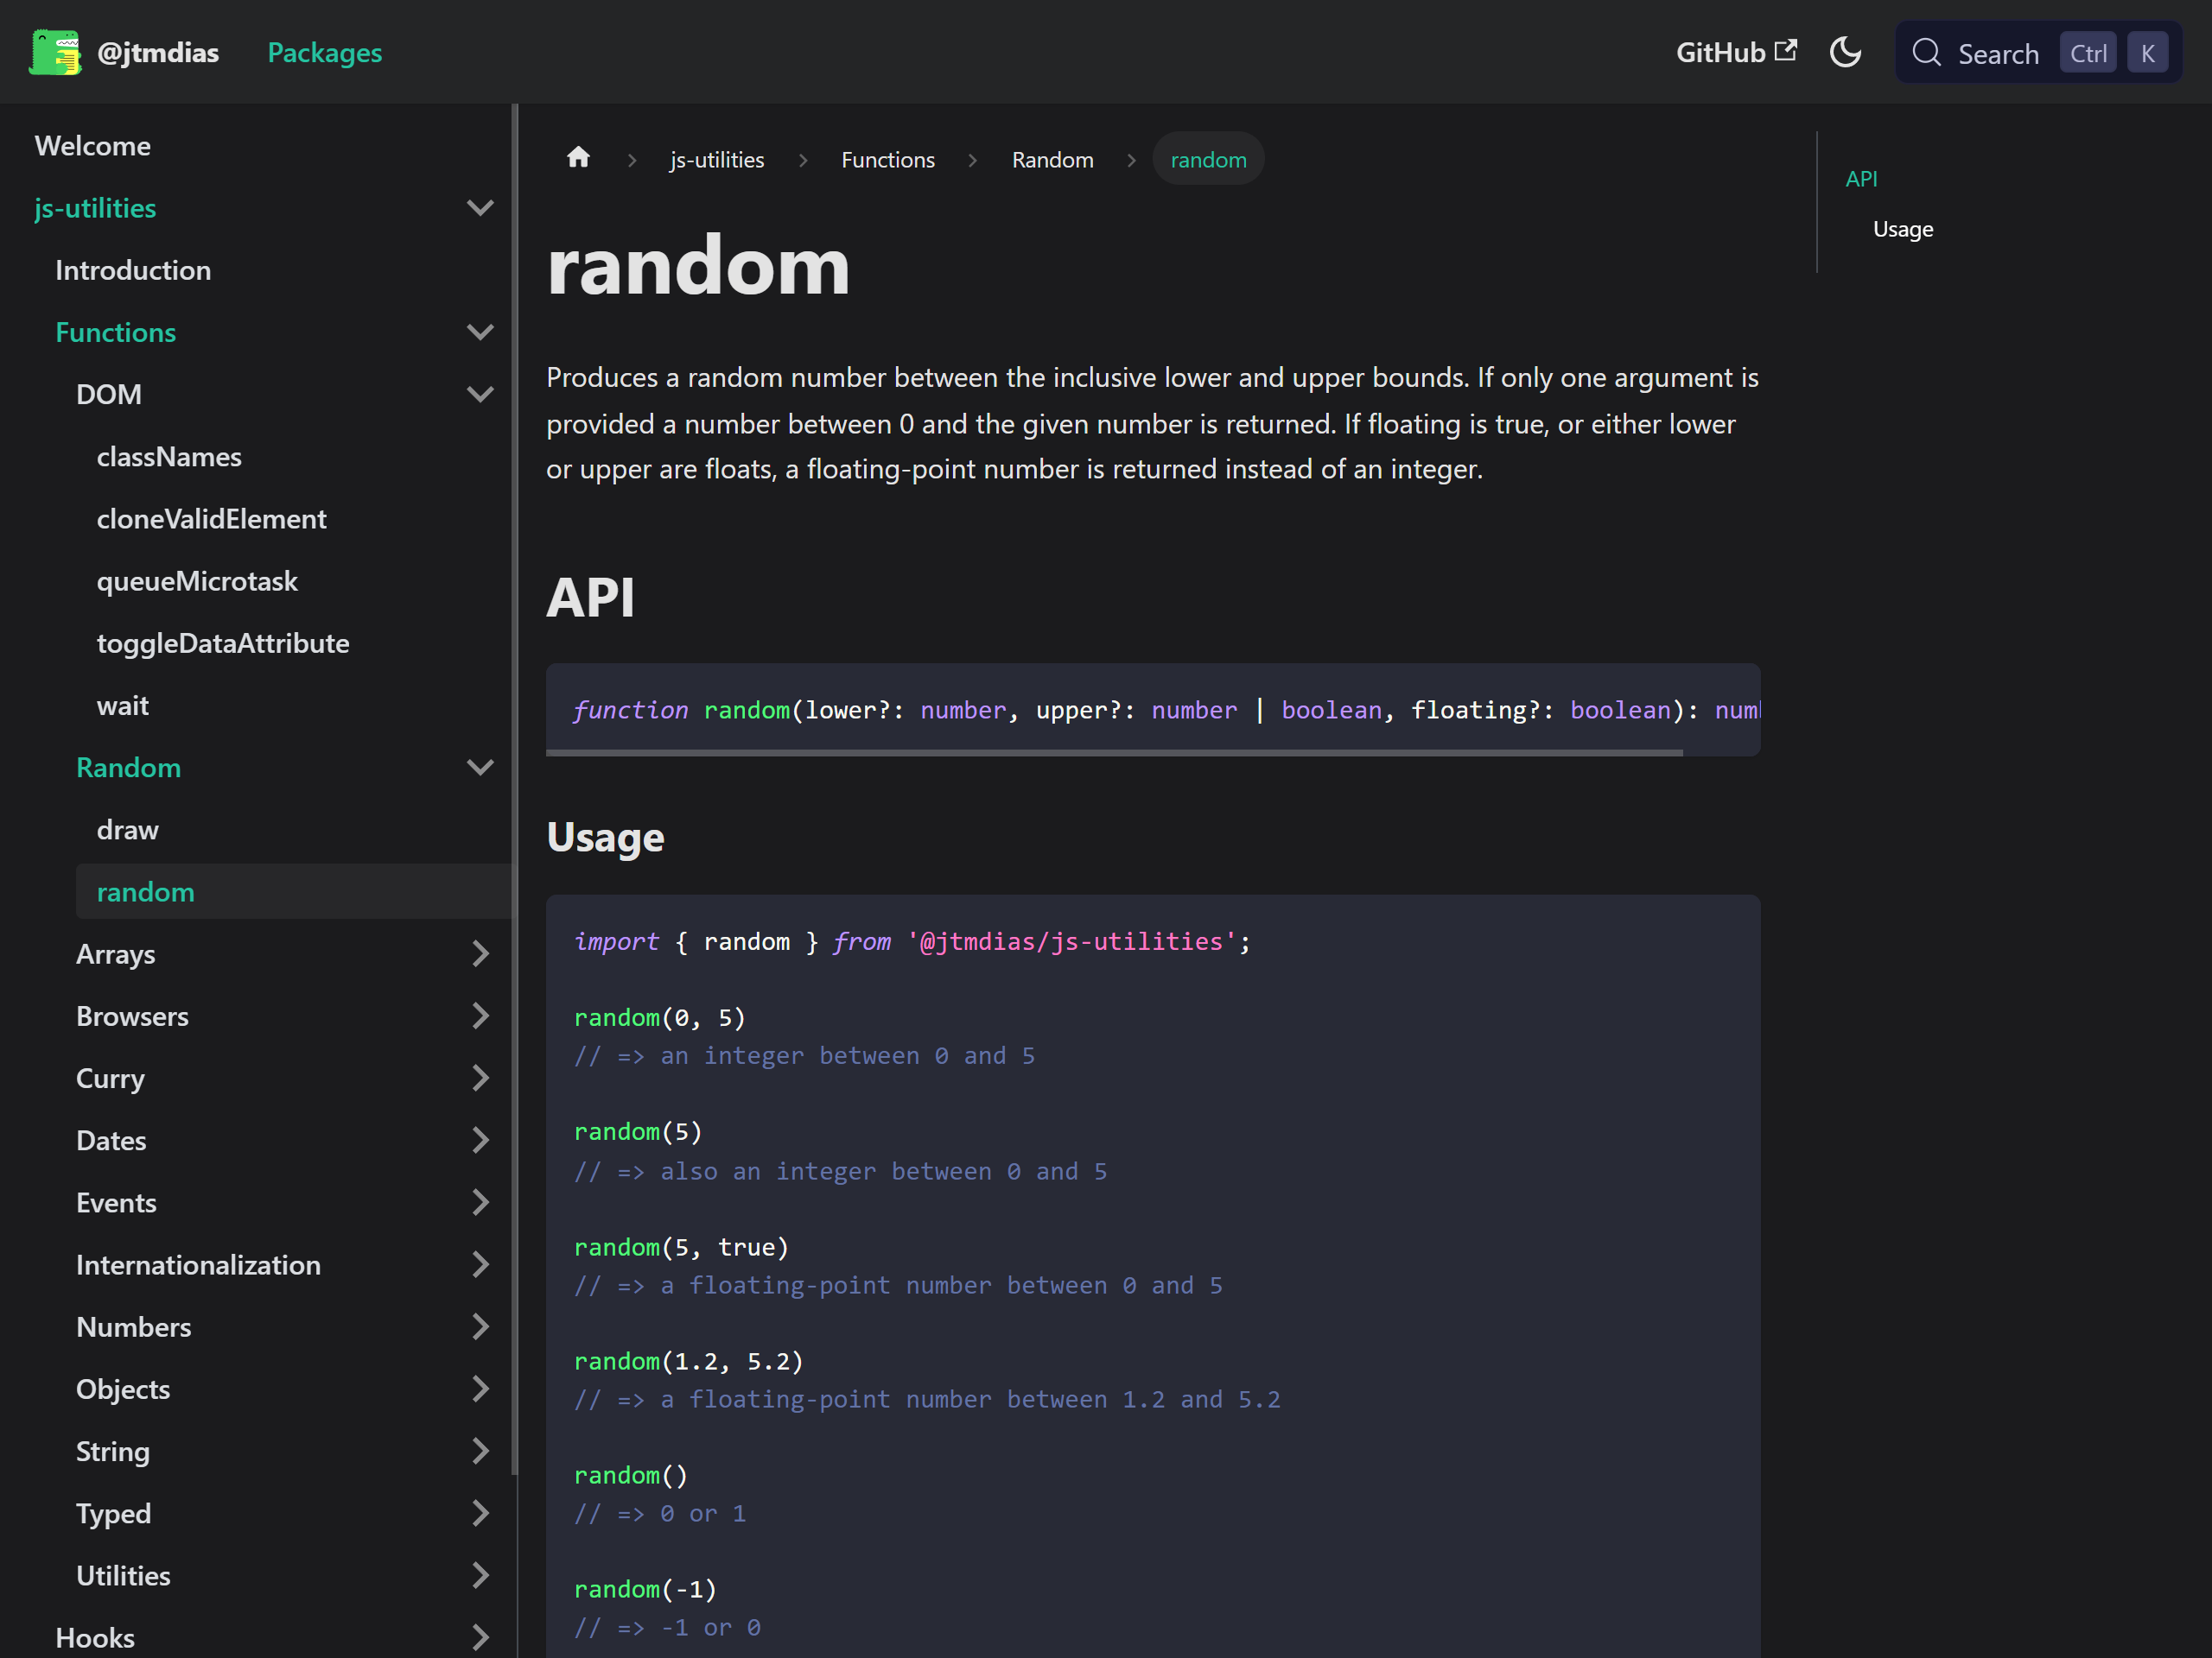This screenshot has width=2212, height=1658.
Task: Collapse the Functions sidebar category
Action: click(480, 332)
